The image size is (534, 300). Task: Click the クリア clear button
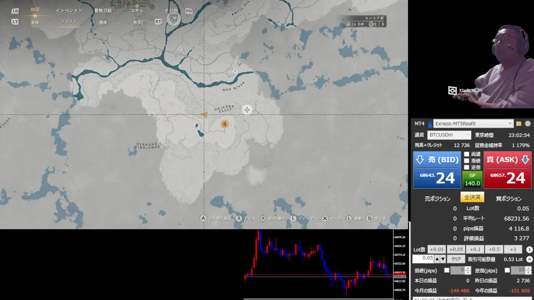456,259
